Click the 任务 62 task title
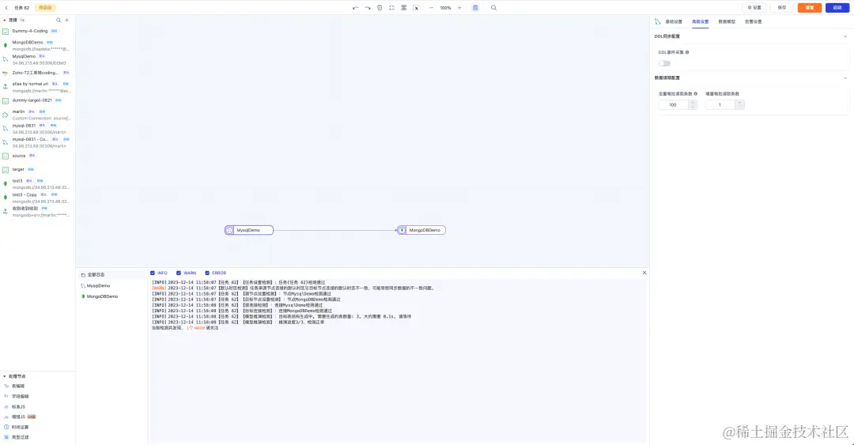Screen dimensions: 854x445 pos(22,8)
